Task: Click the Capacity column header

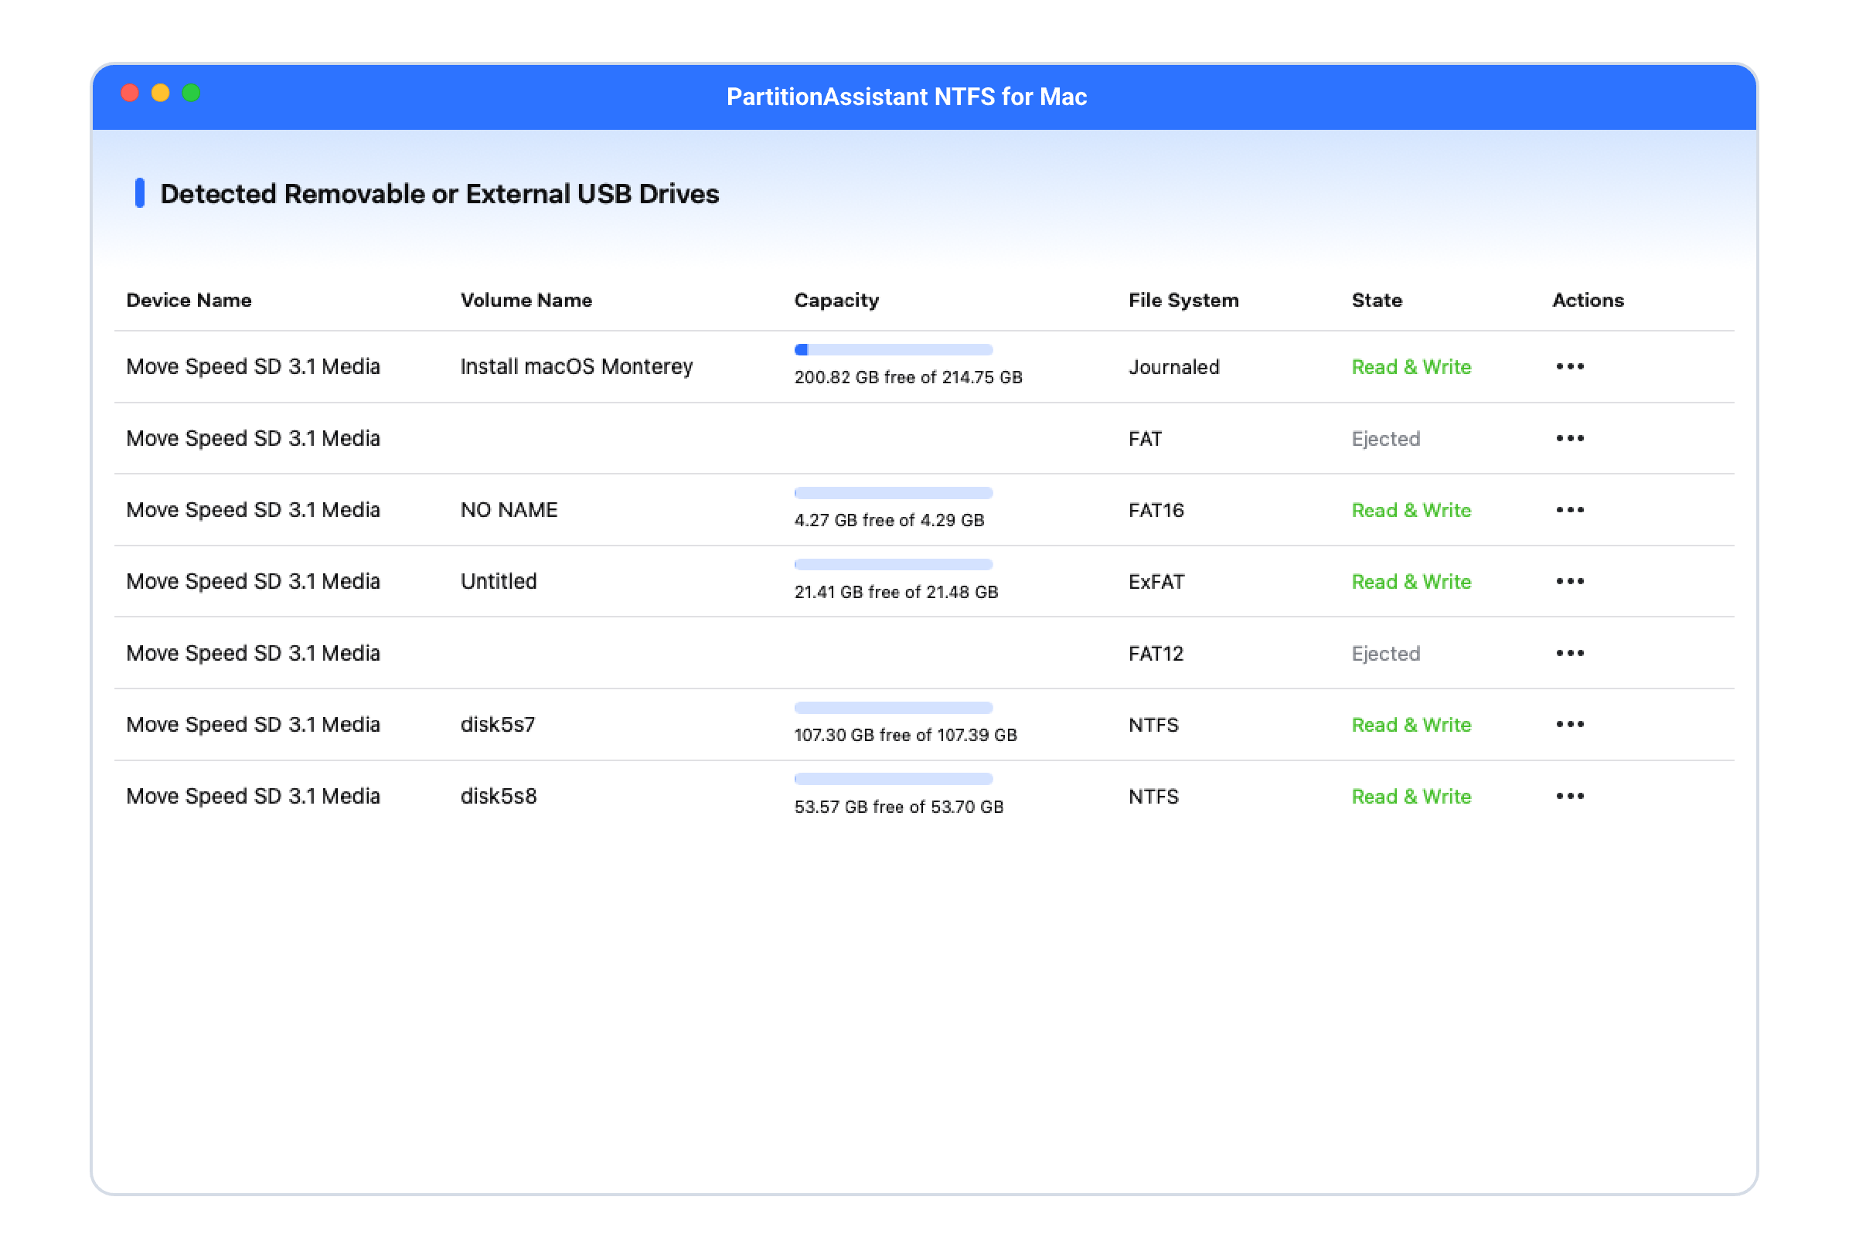Action: point(836,300)
